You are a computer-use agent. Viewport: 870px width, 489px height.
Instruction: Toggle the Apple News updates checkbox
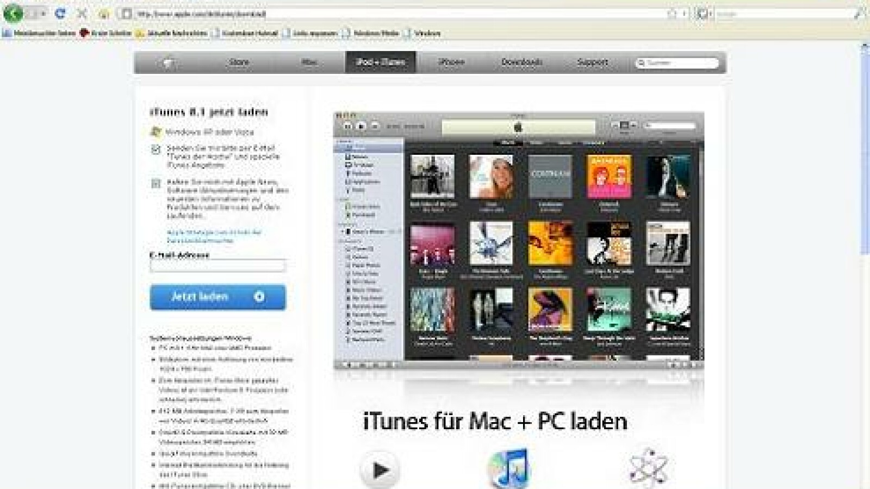click(156, 184)
